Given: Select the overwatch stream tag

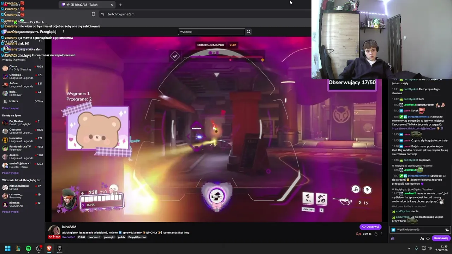Looking at the screenshot, I should [x=94, y=237].
